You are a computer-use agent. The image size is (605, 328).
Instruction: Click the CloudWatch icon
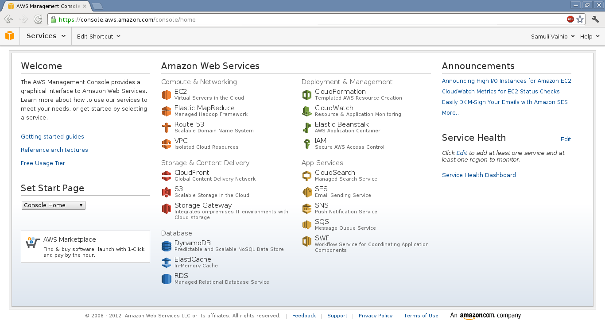[307, 111]
